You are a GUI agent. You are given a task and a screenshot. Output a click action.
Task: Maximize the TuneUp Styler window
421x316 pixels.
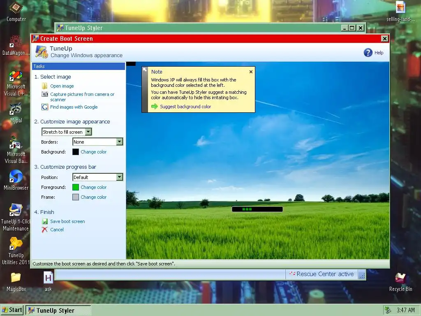coord(352,28)
